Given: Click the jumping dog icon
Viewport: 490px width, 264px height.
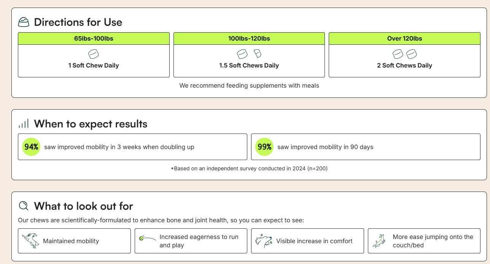Looking at the screenshot, I should tap(380, 241).
